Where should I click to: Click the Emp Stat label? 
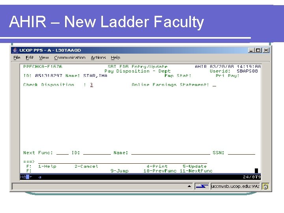click(x=178, y=75)
